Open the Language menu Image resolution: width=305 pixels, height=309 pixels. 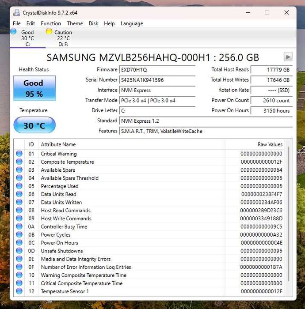[132, 23]
